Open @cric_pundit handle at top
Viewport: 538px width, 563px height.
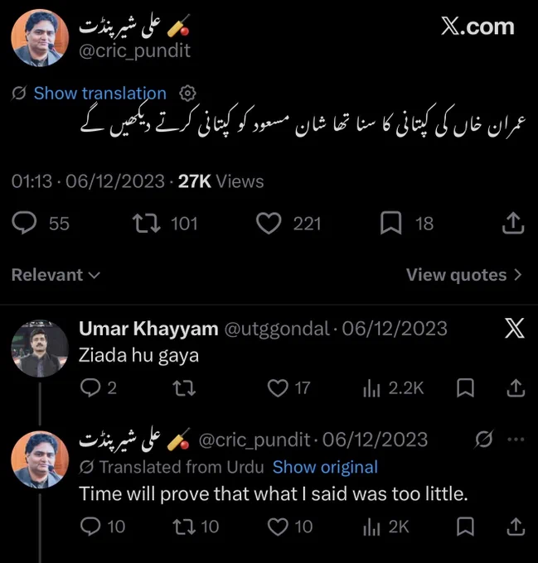134,51
